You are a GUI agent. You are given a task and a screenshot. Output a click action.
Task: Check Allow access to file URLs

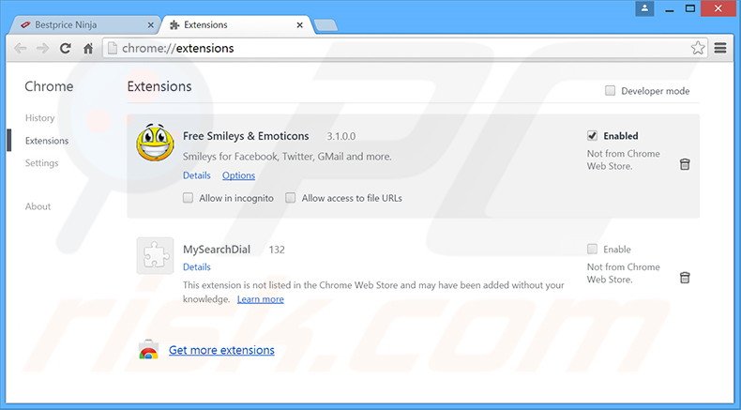pyautogui.click(x=291, y=198)
